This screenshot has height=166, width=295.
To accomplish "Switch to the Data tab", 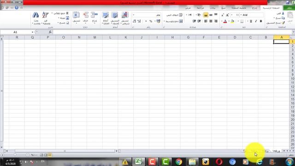I will tap(212, 8).
